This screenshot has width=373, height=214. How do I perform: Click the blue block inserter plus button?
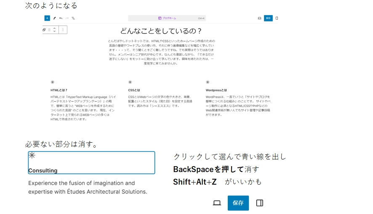[x=47, y=18]
